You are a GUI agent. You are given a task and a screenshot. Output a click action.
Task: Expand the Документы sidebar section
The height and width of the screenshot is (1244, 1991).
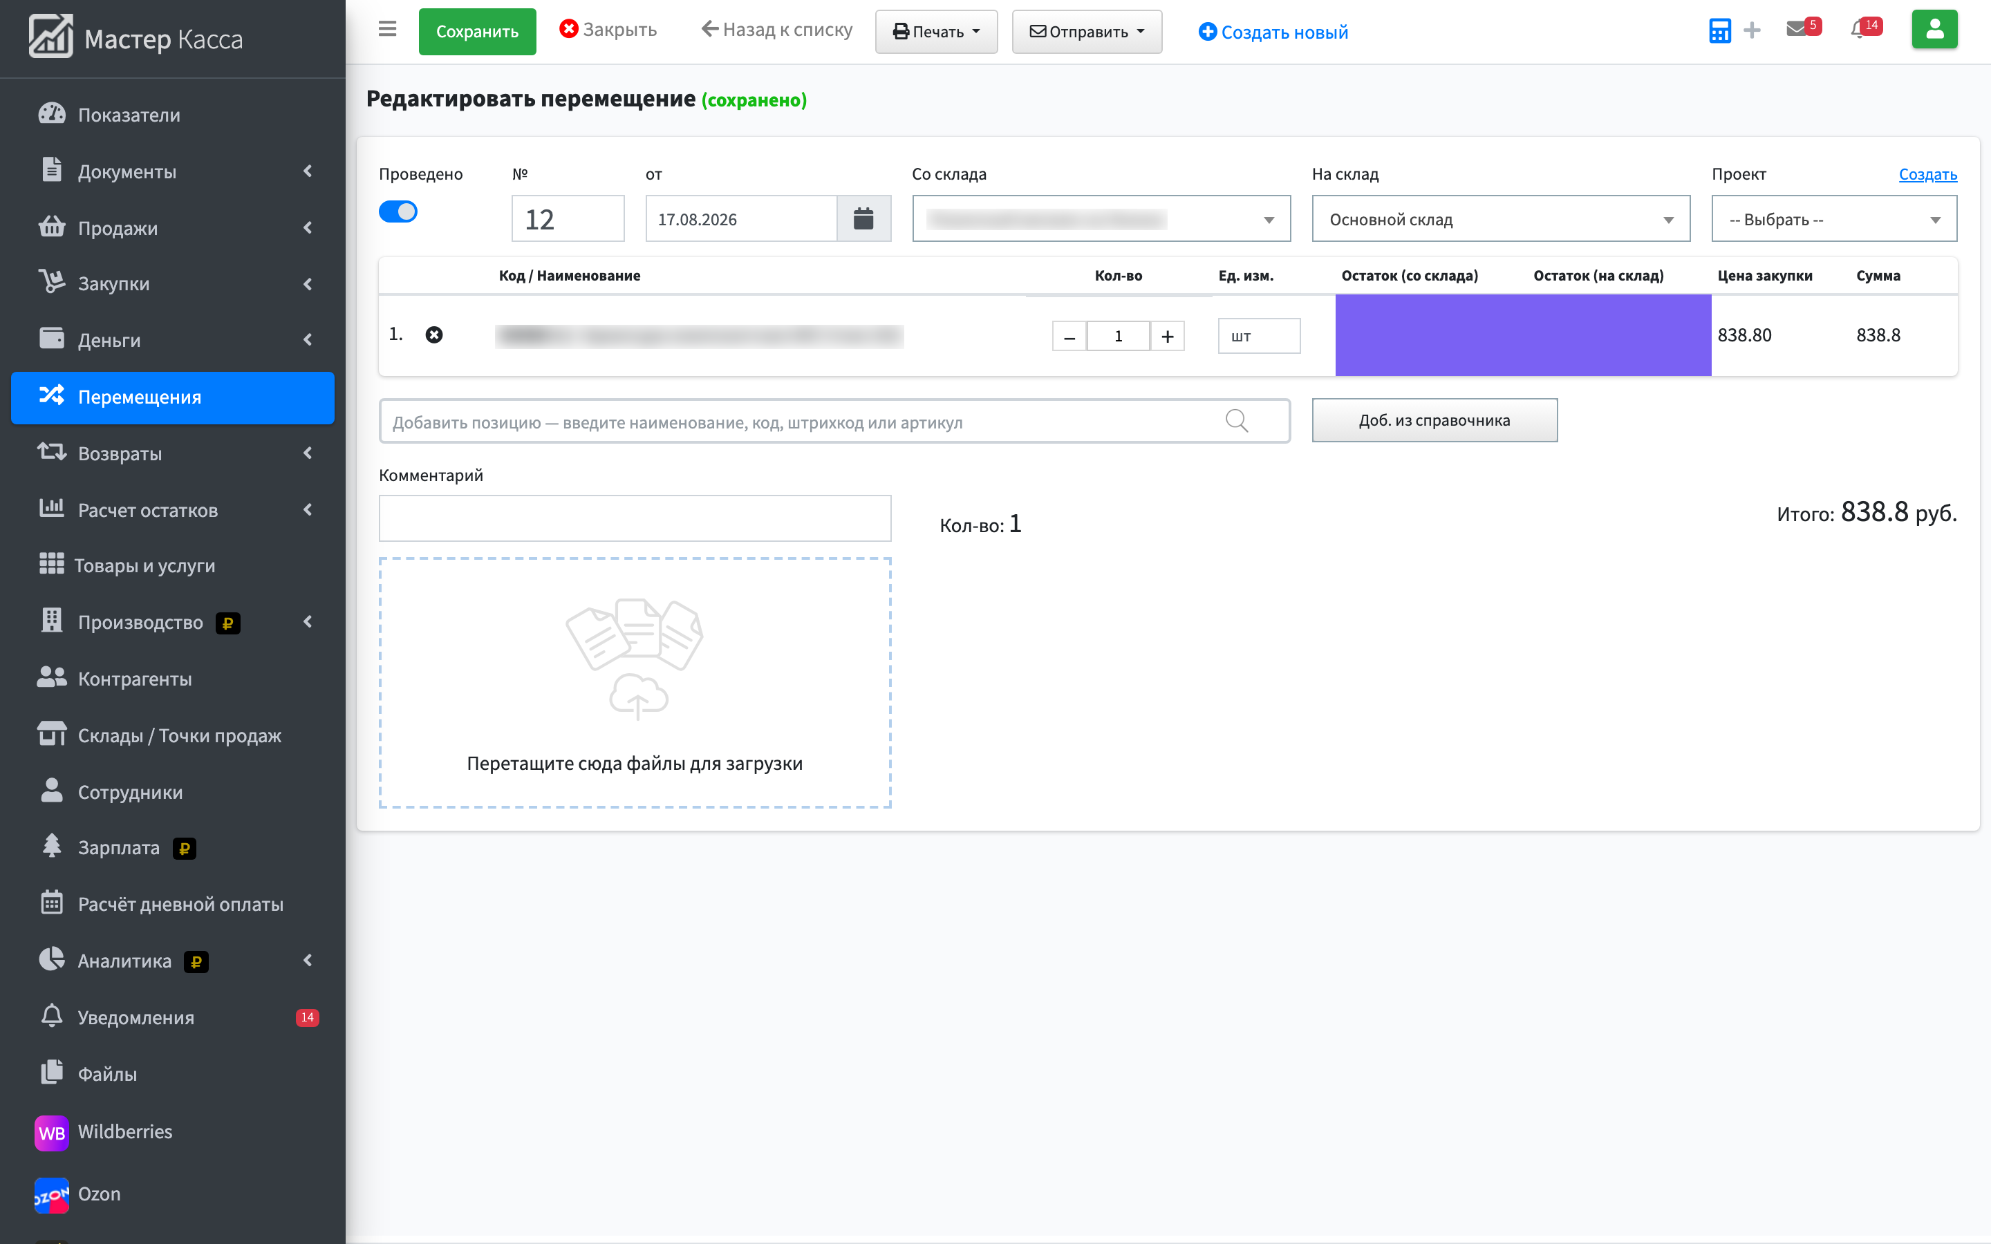coord(173,171)
